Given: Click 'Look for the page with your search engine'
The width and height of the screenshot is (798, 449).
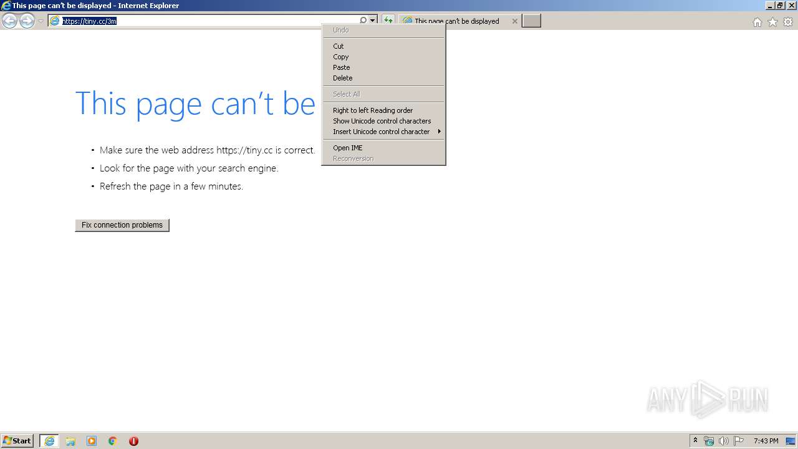Looking at the screenshot, I should 189,168.
